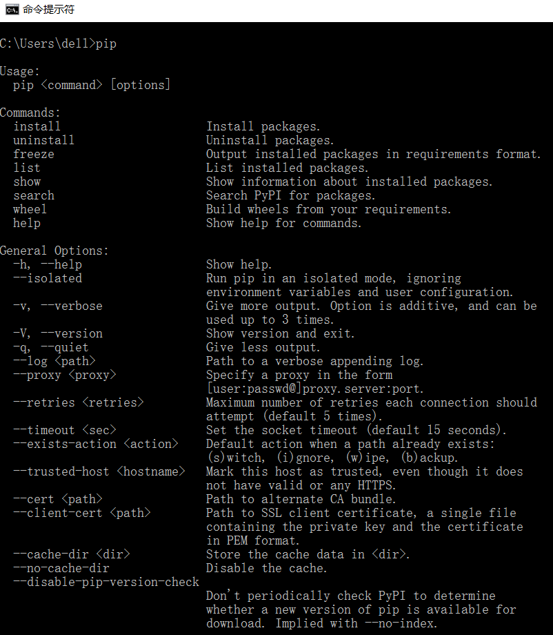
Task: Click the Command Prompt icon in title bar
Action: 12,10
